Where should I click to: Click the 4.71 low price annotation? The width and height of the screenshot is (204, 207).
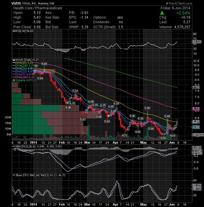(124, 135)
